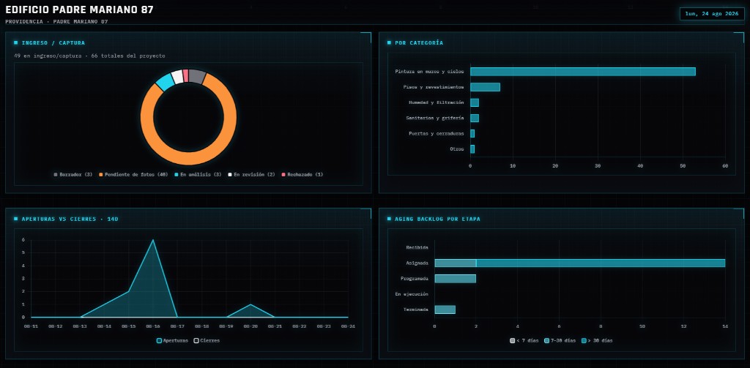Click the Otros category bar
Screen dimensions: 750x368
point(472,149)
